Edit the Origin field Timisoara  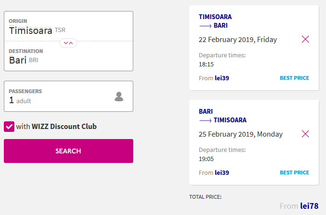point(69,26)
